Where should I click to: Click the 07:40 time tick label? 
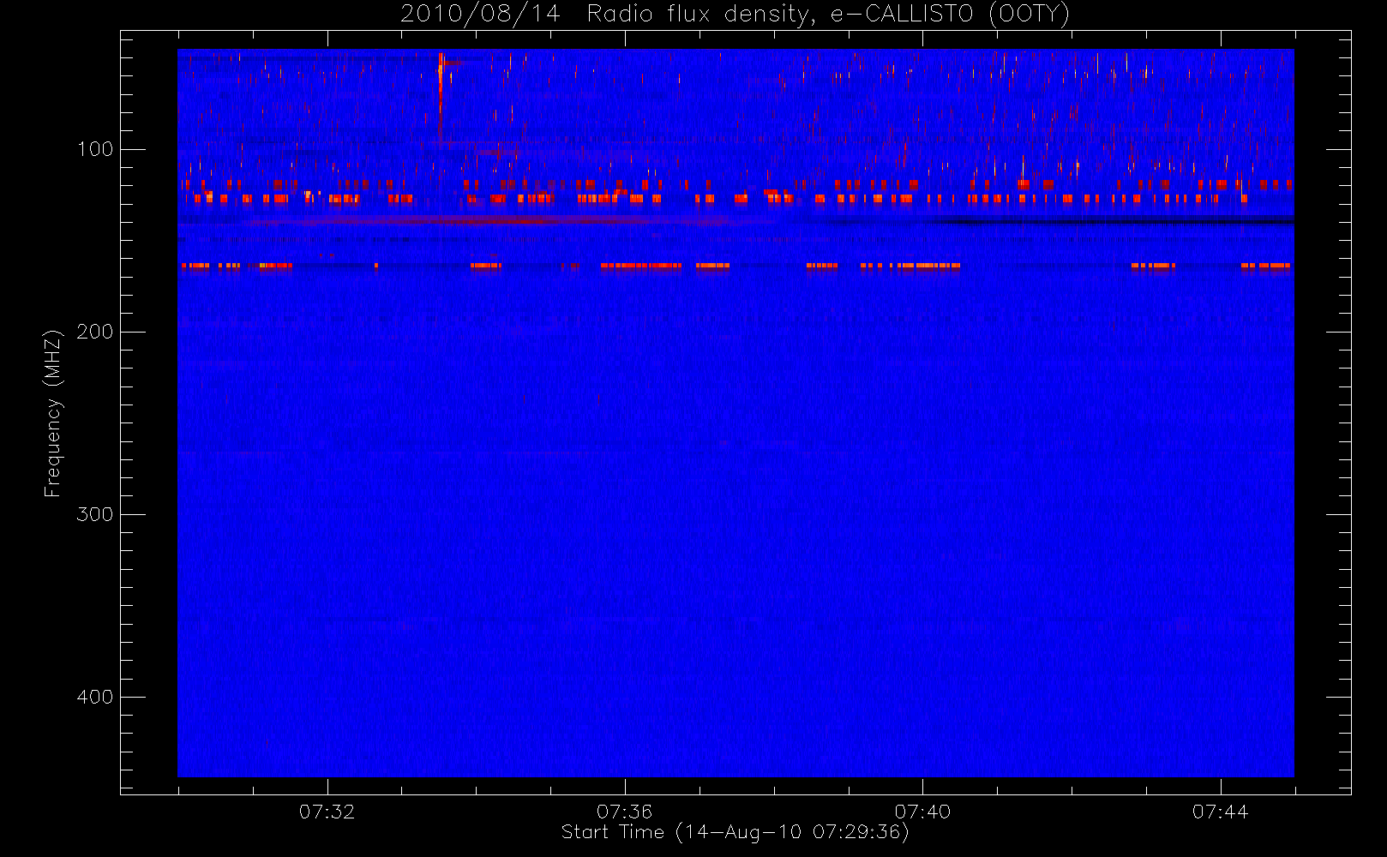922,812
